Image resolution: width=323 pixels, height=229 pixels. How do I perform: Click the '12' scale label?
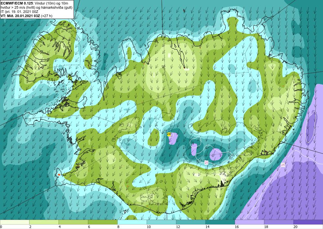(178, 227)
